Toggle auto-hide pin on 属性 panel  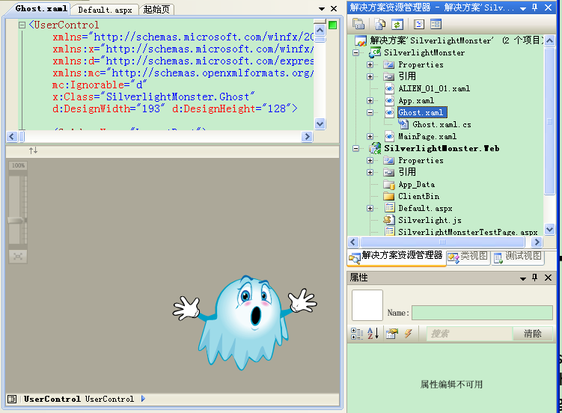[x=535, y=278]
